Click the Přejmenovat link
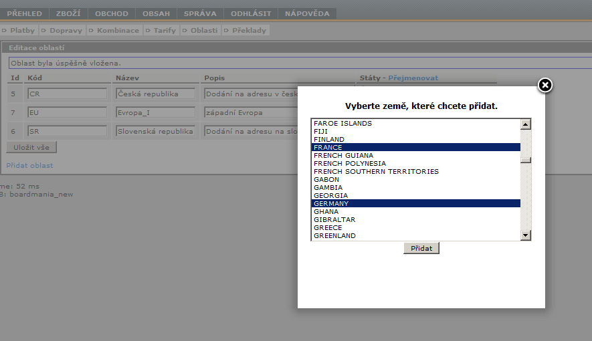The width and height of the screenshot is (592, 341). pos(413,78)
